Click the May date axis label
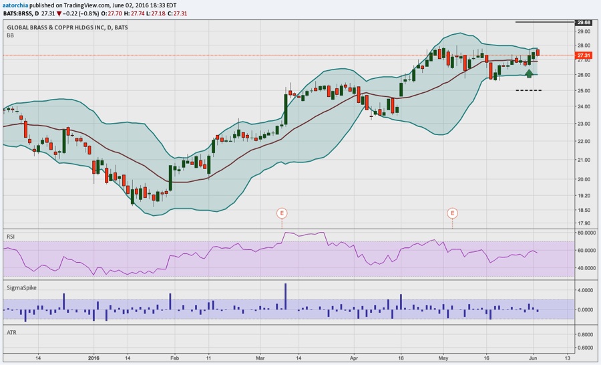Screen dimensions: 601x365 pyautogui.click(x=443, y=358)
